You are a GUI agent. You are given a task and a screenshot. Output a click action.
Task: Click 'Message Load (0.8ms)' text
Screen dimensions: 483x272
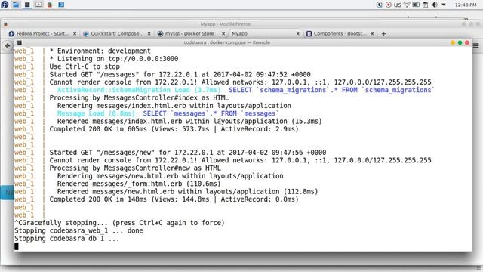(96, 113)
